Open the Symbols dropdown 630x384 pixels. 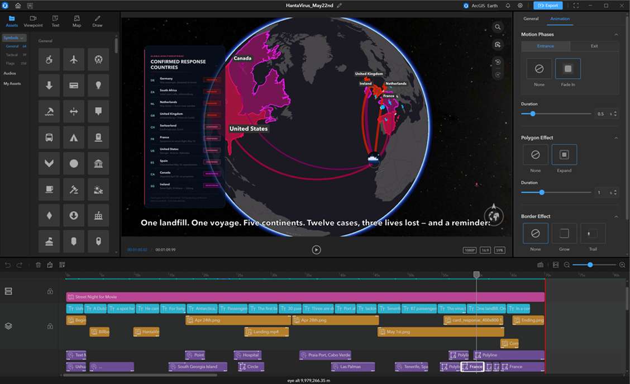pos(13,38)
